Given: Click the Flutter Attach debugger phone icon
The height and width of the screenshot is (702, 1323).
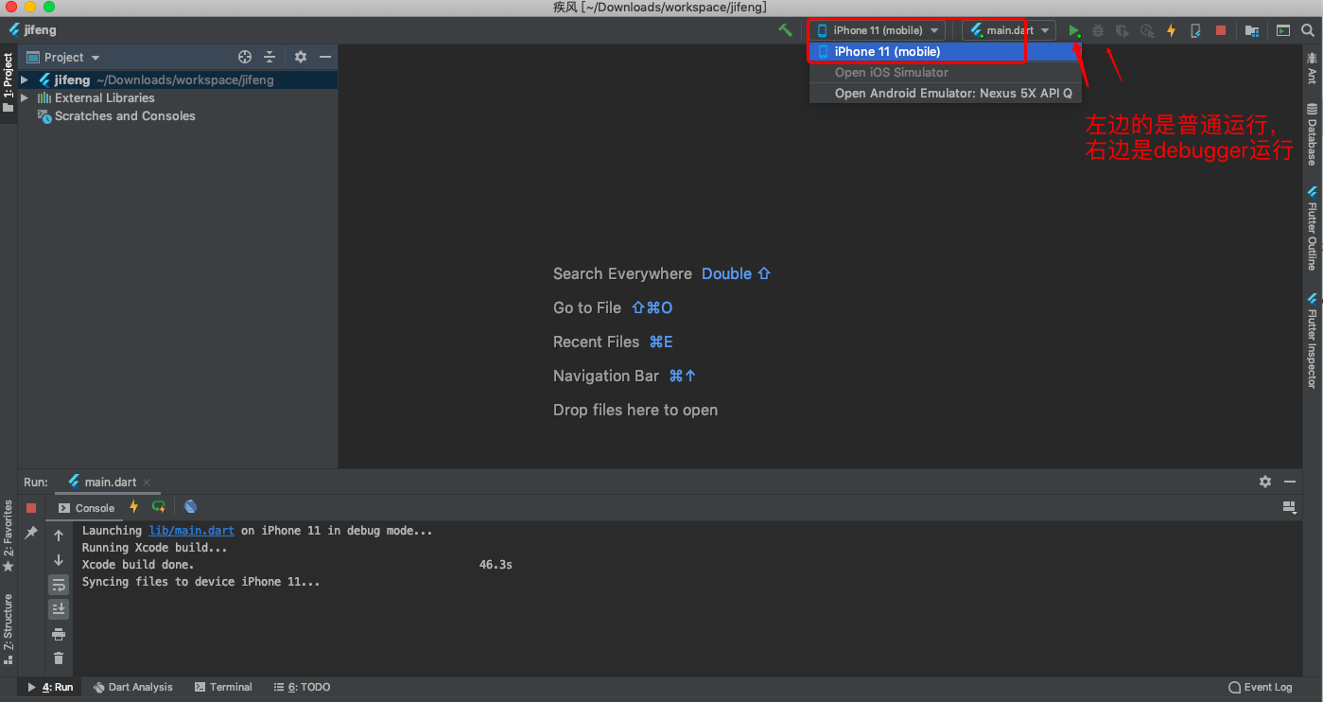Looking at the screenshot, I should pyautogui.click(x=1195, y=30).
